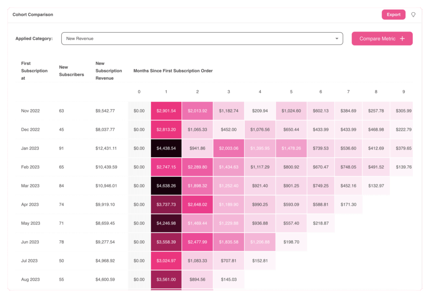Click the plus icon on Compare Metric
The height and width of the screenshot is (298, 430).
tap(402, 38)
